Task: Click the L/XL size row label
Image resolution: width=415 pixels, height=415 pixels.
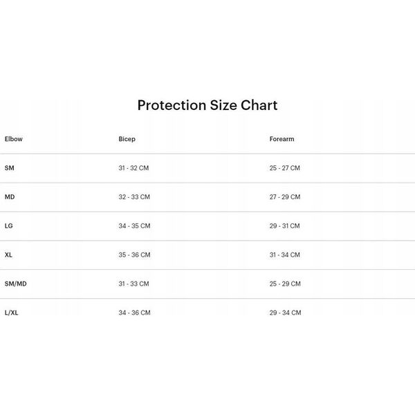Action: click(x=11, y=313)
